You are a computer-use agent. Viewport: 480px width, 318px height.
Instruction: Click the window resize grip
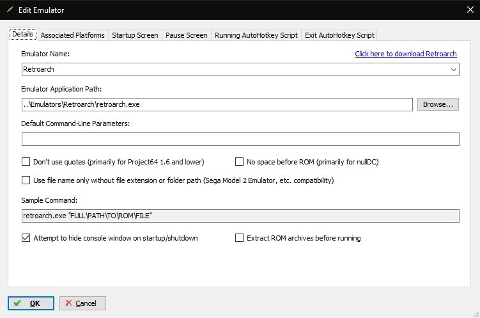coord(476,314)
